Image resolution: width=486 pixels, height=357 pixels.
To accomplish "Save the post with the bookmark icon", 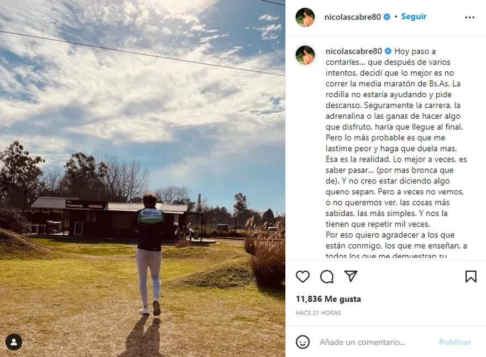I will tap(471, 276).
